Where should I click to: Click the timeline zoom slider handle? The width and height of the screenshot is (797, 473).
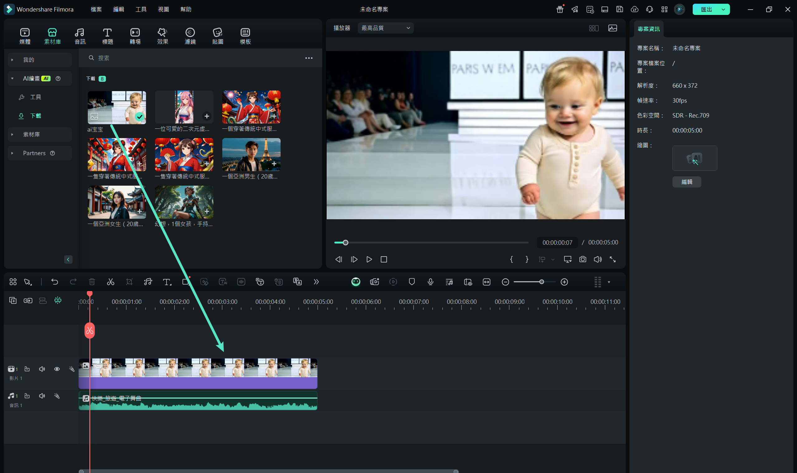pyautogui.click(x=541, y=282)
